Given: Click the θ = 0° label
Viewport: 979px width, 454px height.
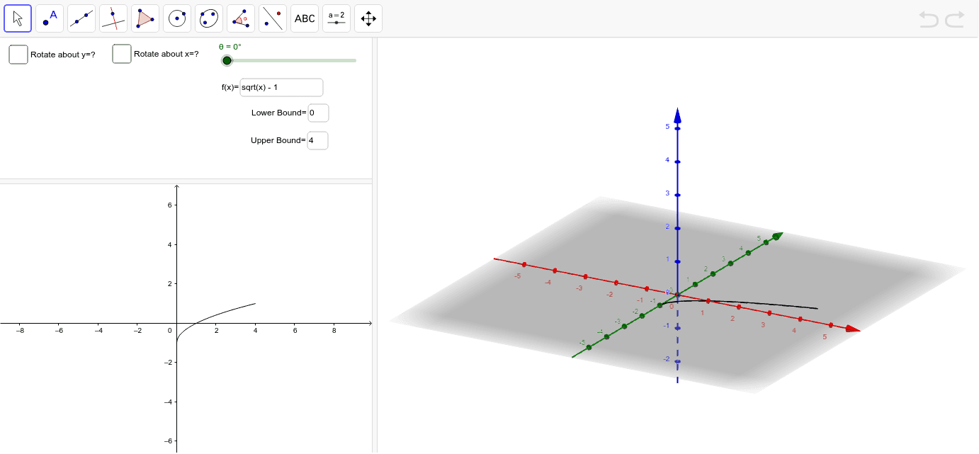Looking at the screenshot, I should pyautogui.click(x=230, y=47).
